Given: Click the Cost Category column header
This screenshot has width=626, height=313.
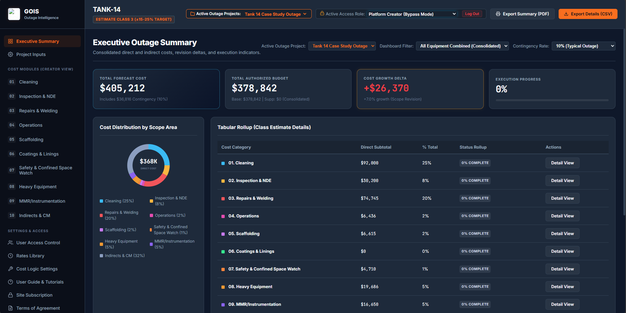Looking at the screenshot, I should (x=236, y=147).
